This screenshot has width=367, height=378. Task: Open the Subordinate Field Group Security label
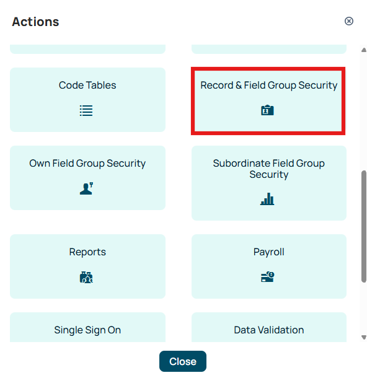click(269, 169)
